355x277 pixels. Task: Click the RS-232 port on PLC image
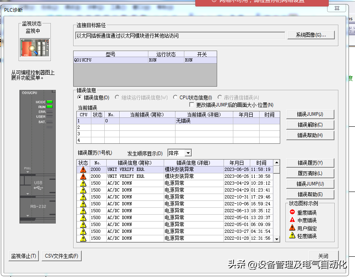(x=38, y=207)
